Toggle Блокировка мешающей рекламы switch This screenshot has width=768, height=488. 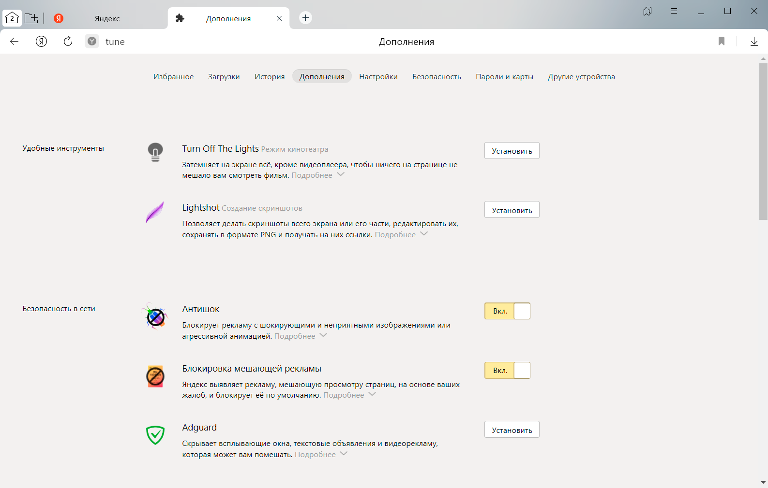click(x=507, y=371)
